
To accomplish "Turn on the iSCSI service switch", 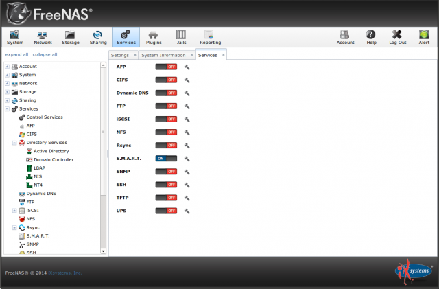I will (x=166, y=119).
